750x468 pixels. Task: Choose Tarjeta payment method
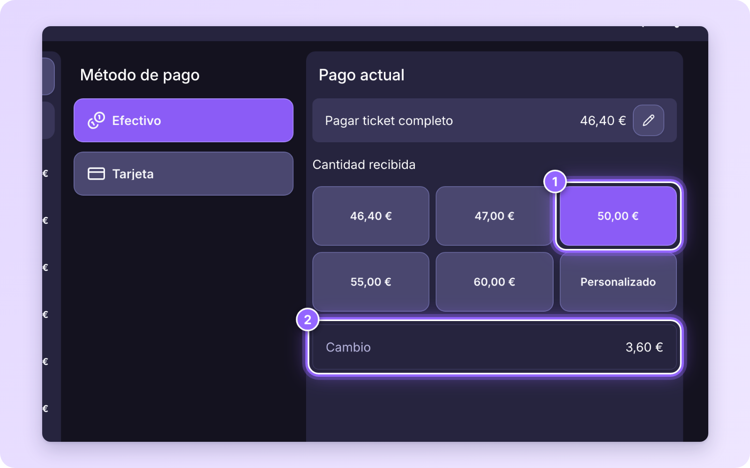183,174
